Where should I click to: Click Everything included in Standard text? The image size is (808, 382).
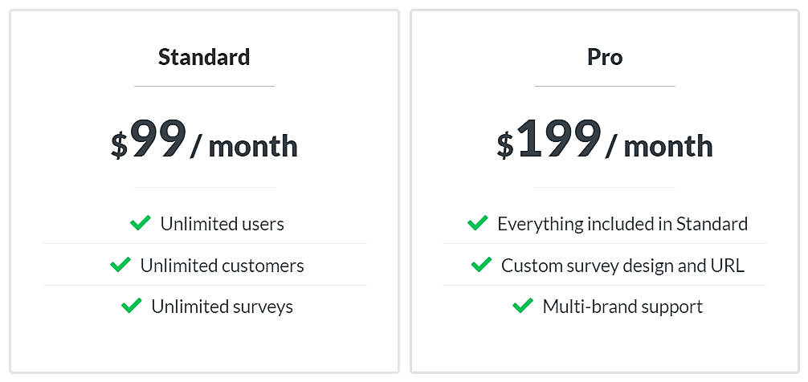622,224
